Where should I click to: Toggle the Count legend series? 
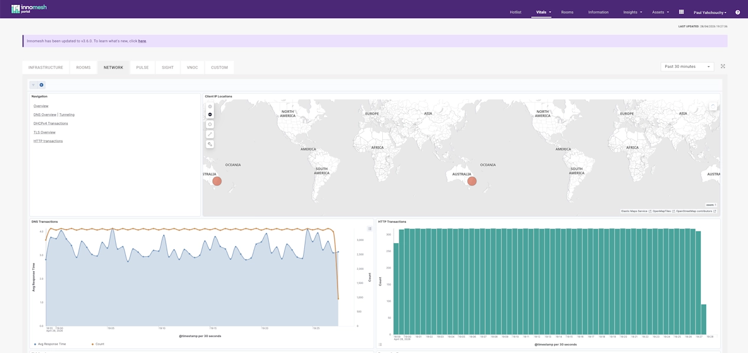(x=98, y=344)
